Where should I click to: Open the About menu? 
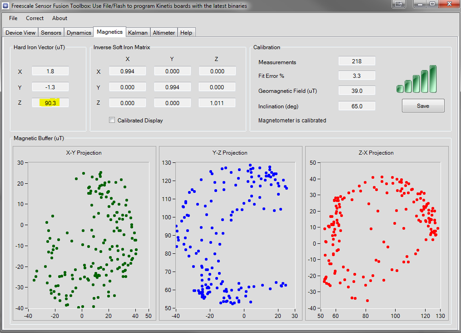60,18
